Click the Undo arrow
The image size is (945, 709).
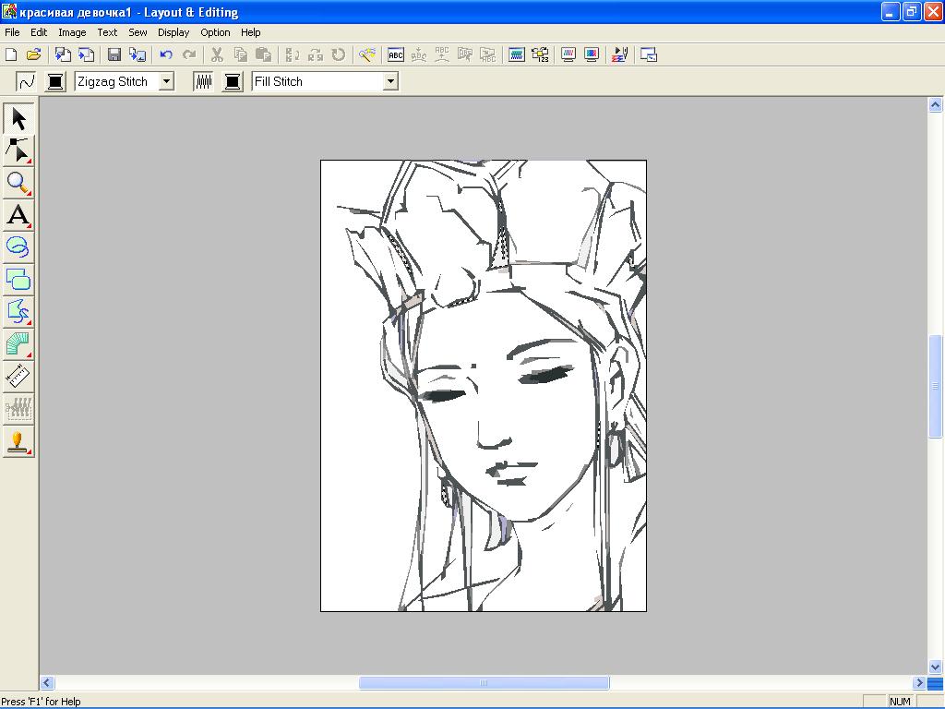coord(166,55)
